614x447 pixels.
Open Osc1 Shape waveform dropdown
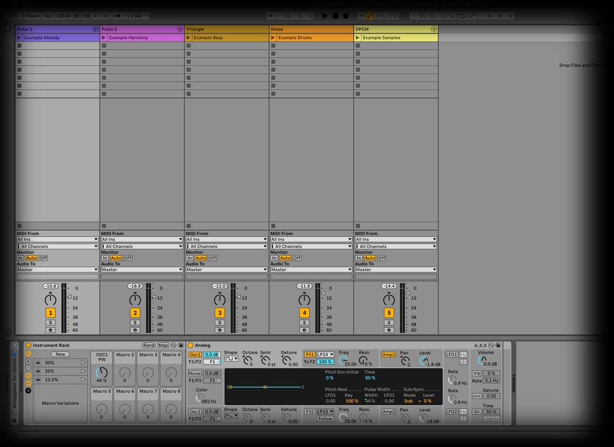click(x=231, y=358)
